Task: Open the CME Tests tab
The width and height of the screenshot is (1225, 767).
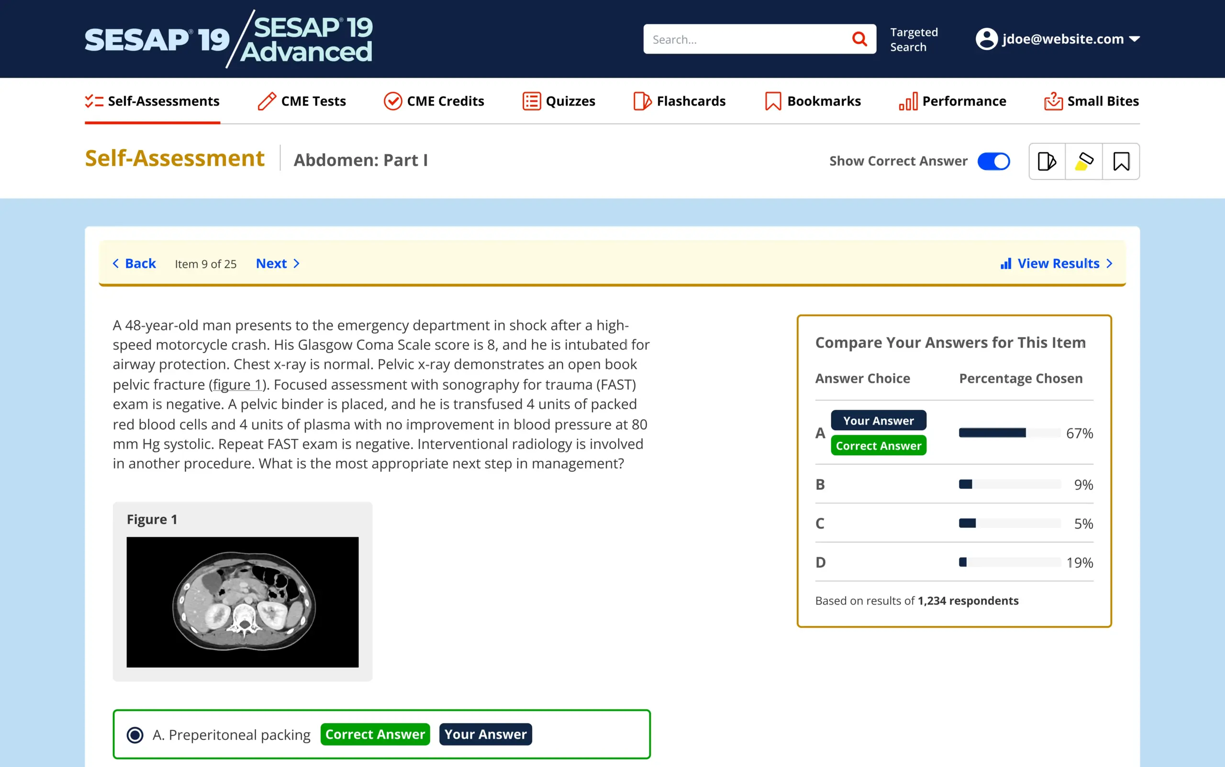Action: [x=301, y=101]
